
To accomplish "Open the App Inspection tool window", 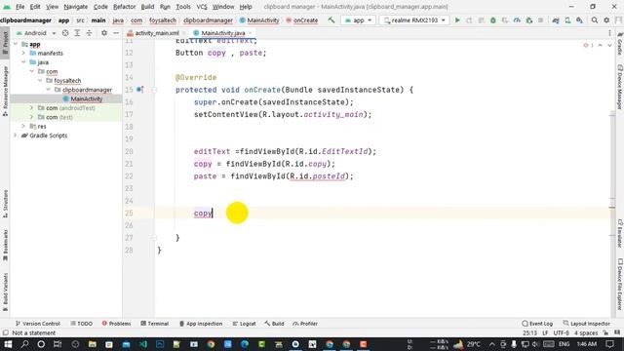I will pos(201,324).
